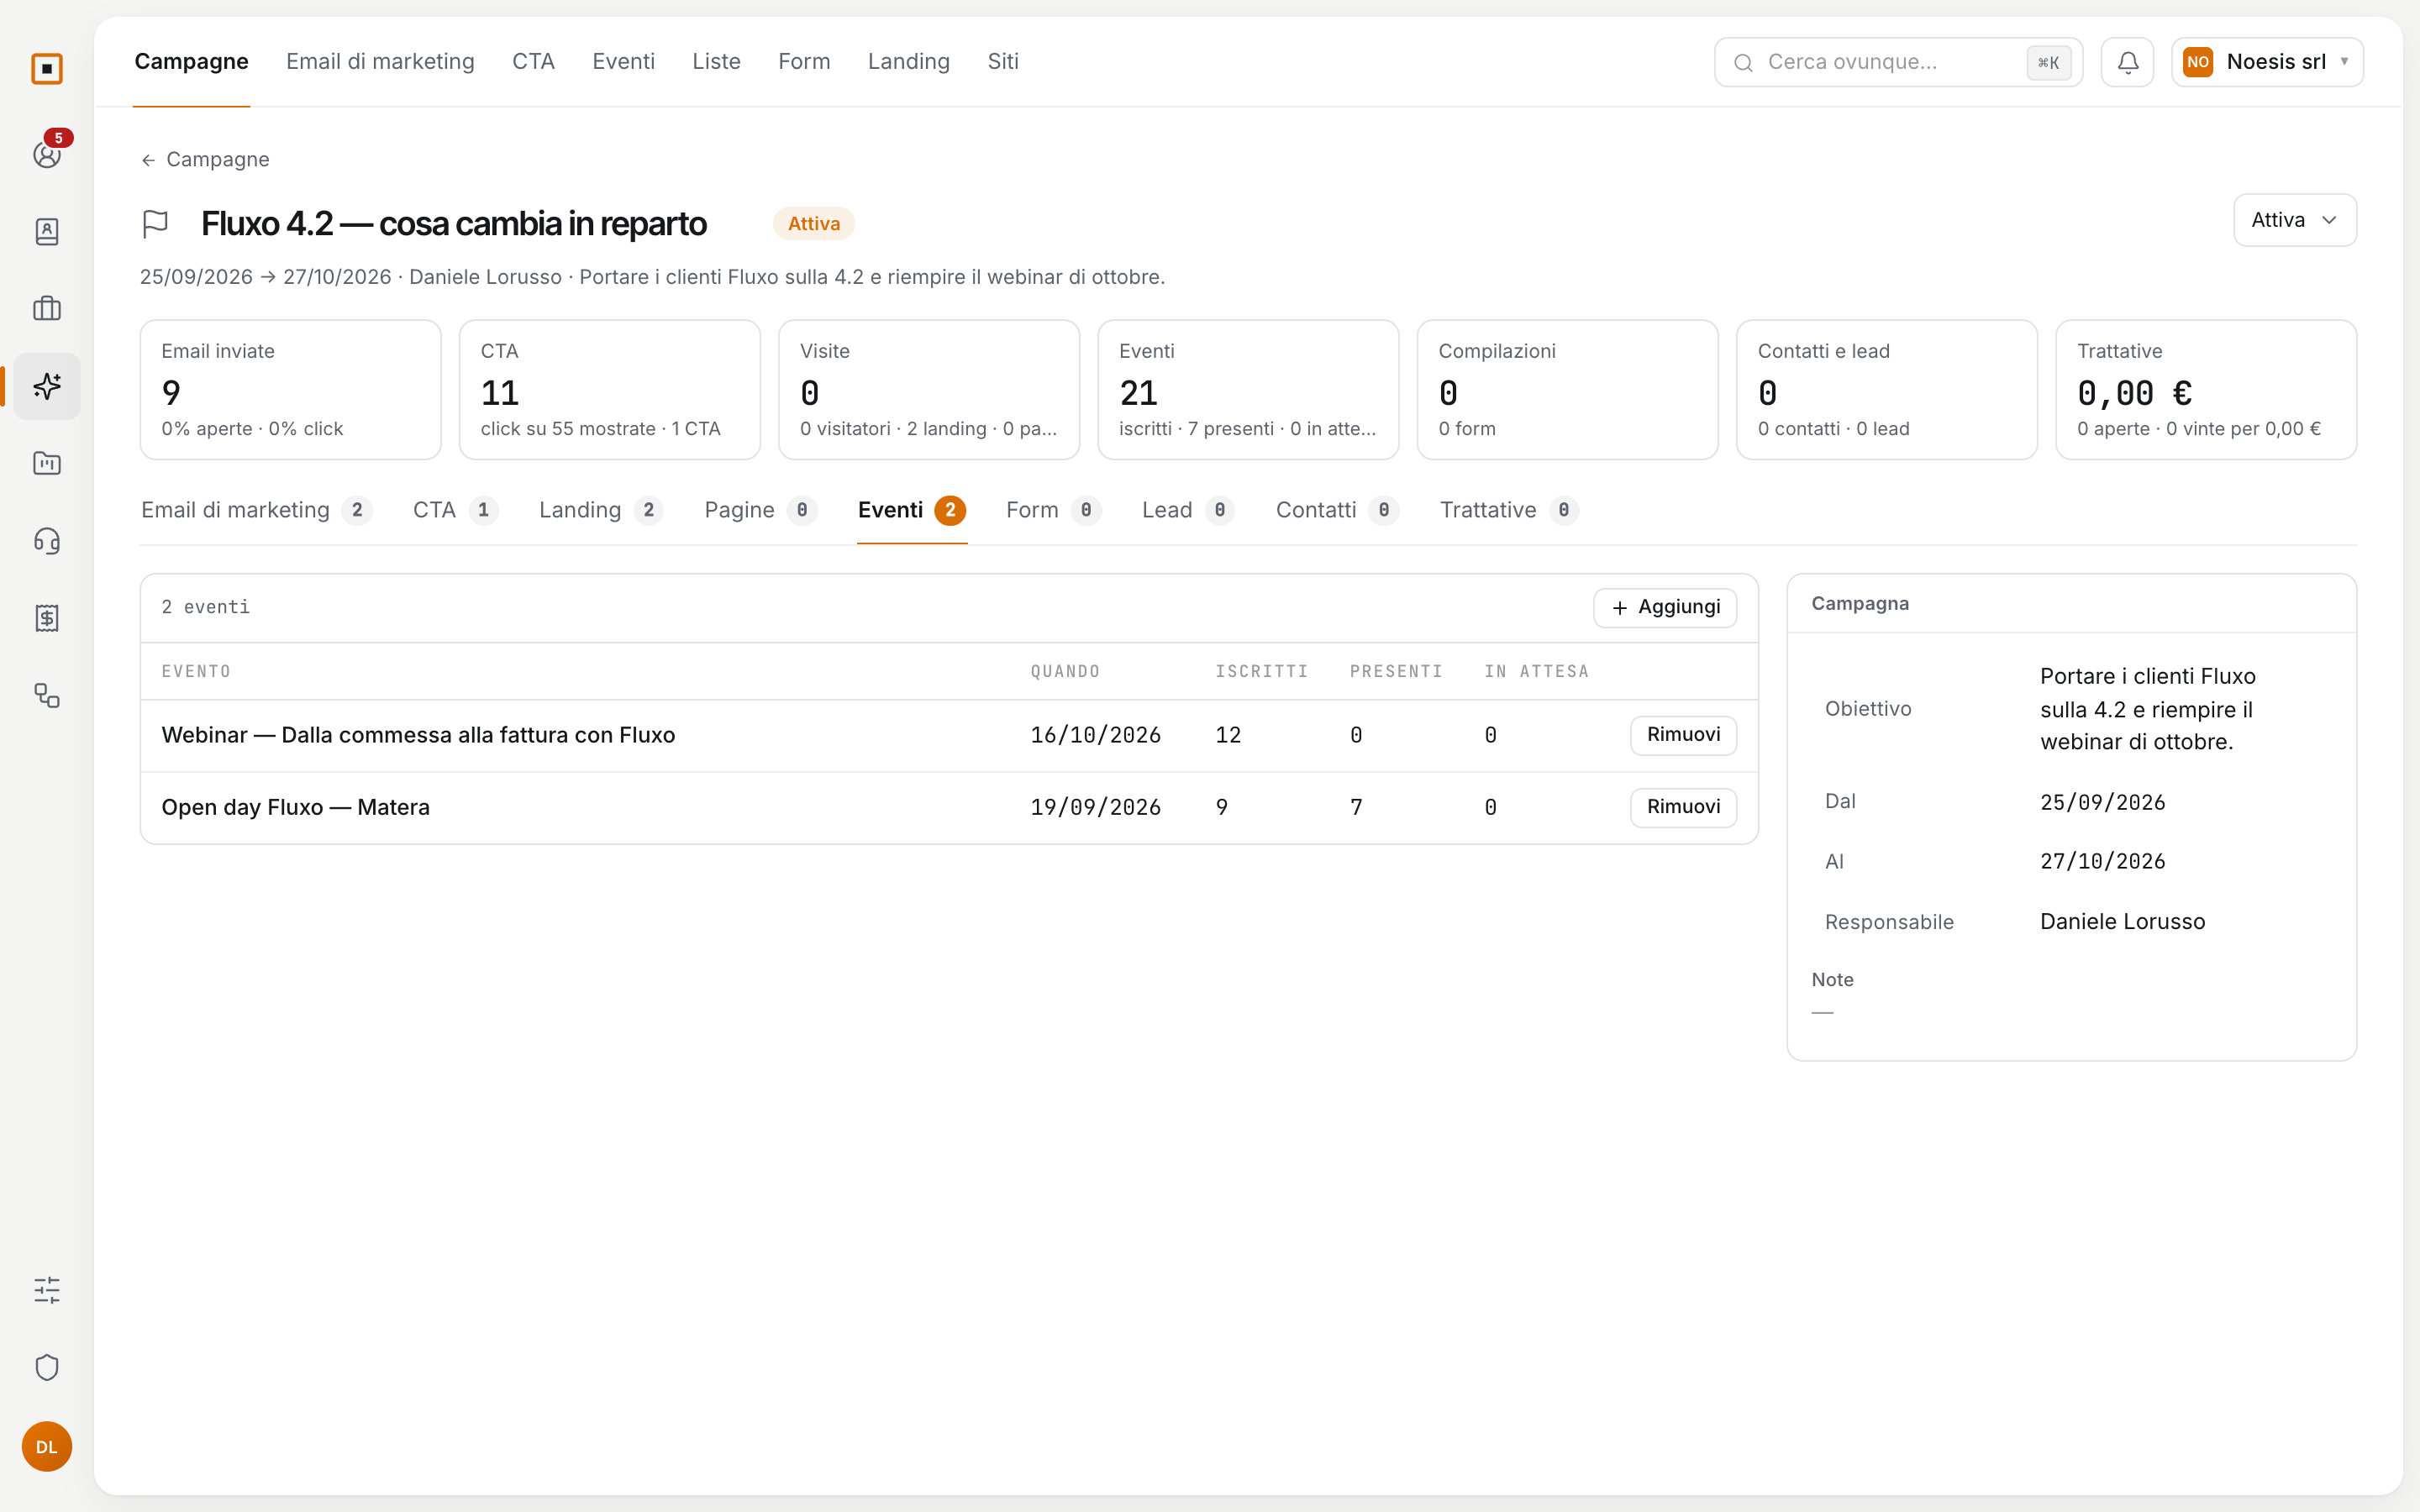Screen dimensions: 2420x1512
Task: Switch to the Pagine tab
Action: click(x=761, y=510)
